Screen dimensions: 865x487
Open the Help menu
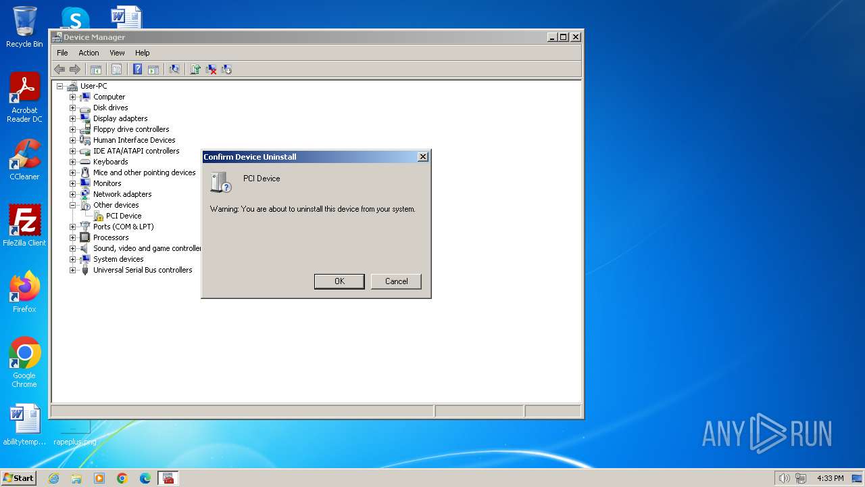coord(142,53)
